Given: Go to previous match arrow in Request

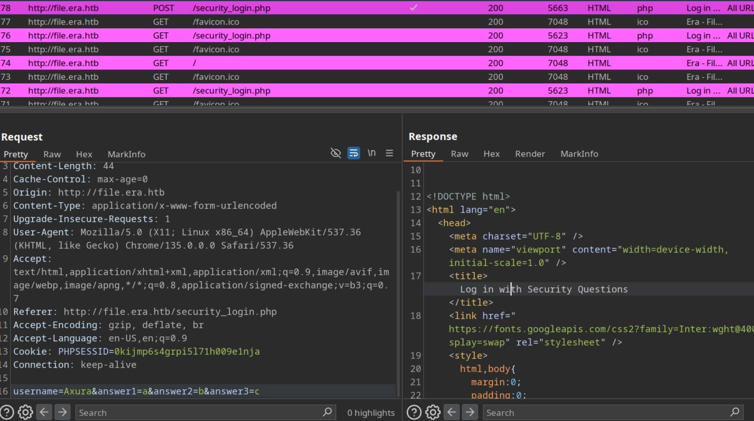Looking at the screenshot, I should point(44,412).
